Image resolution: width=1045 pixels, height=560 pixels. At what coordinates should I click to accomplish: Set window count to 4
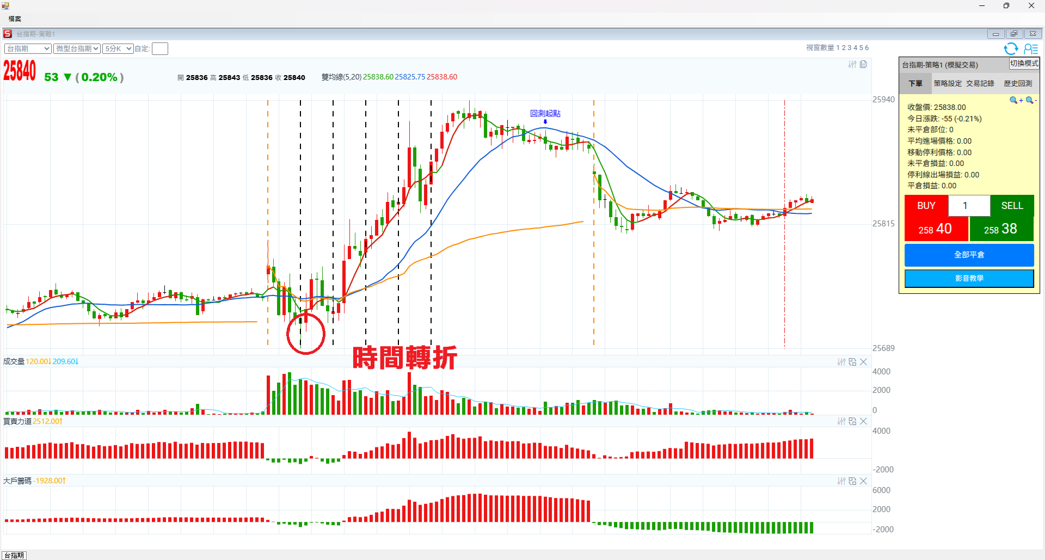click(855, 48)
